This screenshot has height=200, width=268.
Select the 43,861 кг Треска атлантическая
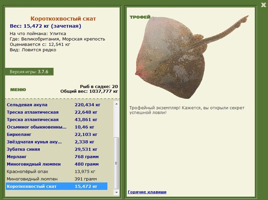pos(33,120)
